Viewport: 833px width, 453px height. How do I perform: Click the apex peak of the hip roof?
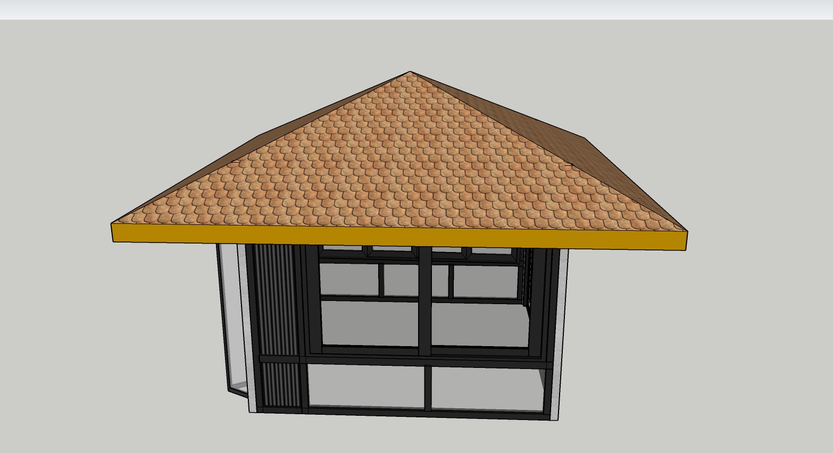pos(410,72)
